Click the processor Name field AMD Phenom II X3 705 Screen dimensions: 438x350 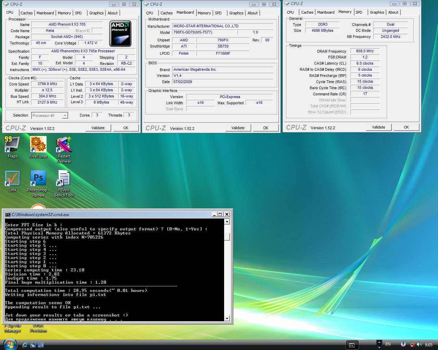click(67, 24)
